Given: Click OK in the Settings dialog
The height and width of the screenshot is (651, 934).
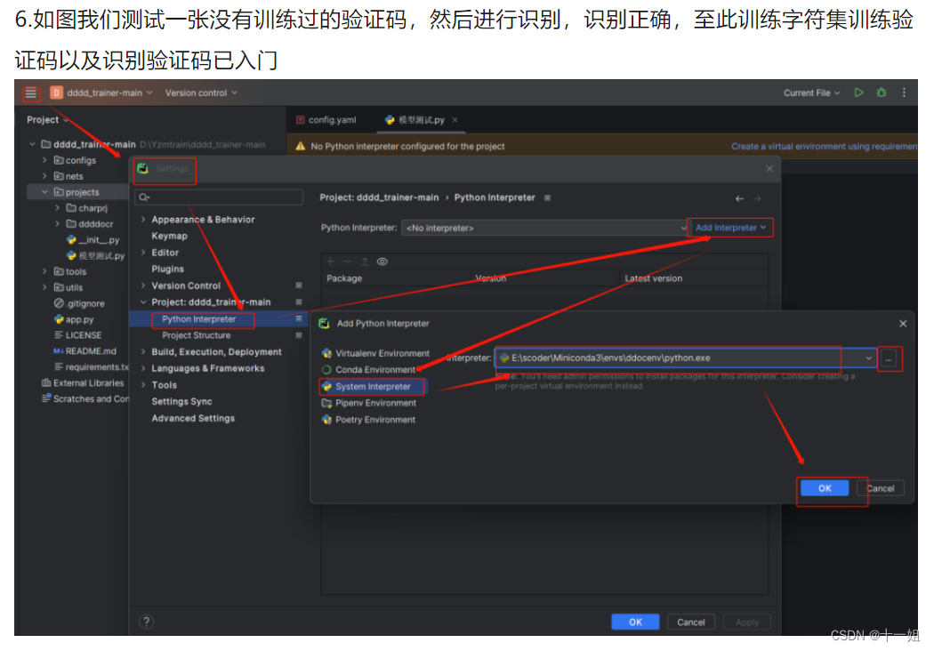Looking at the screenshot, I should click(x=635, y=622).
